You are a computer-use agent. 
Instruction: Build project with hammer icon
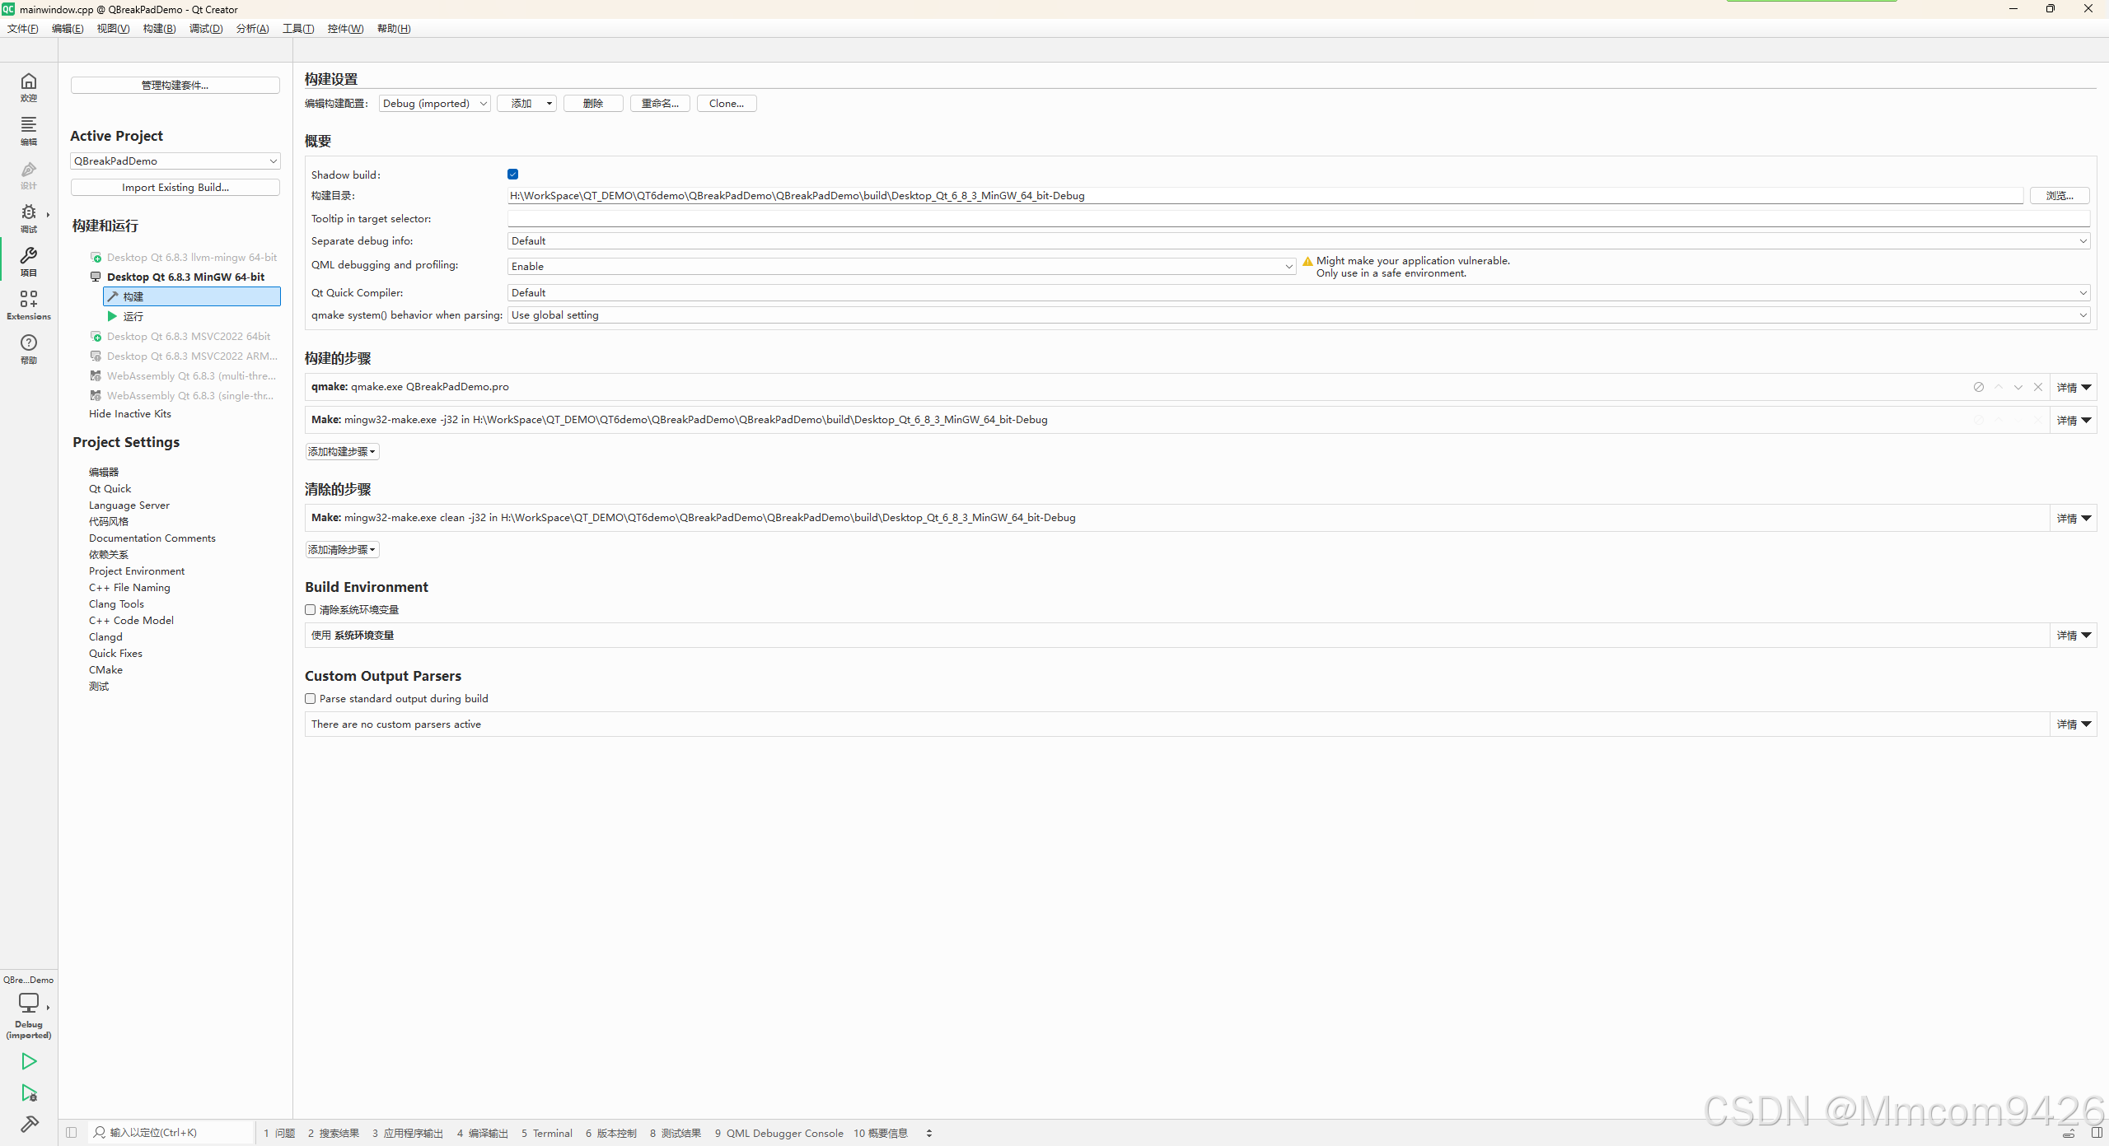pyautogui.click(x=29, y=1125)
